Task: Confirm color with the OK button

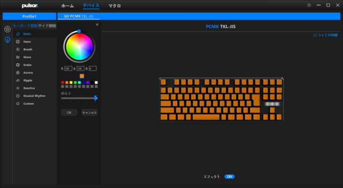Action: pos(69,113)
